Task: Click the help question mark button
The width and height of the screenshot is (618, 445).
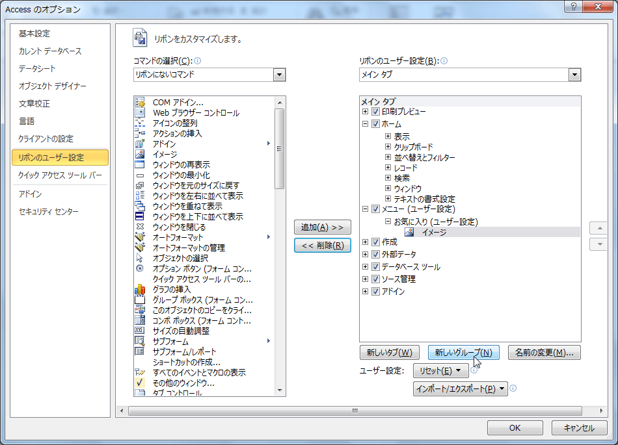Action: click(x=574, y=6)
